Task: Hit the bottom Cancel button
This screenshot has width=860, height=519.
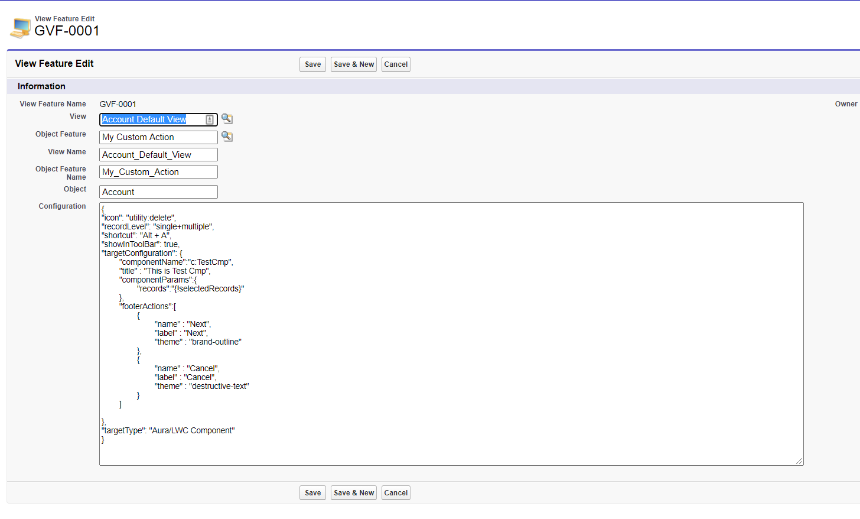Action: coord(396,493)
